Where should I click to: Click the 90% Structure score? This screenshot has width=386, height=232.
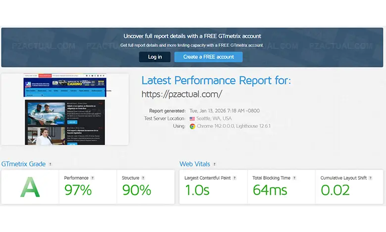136,190
